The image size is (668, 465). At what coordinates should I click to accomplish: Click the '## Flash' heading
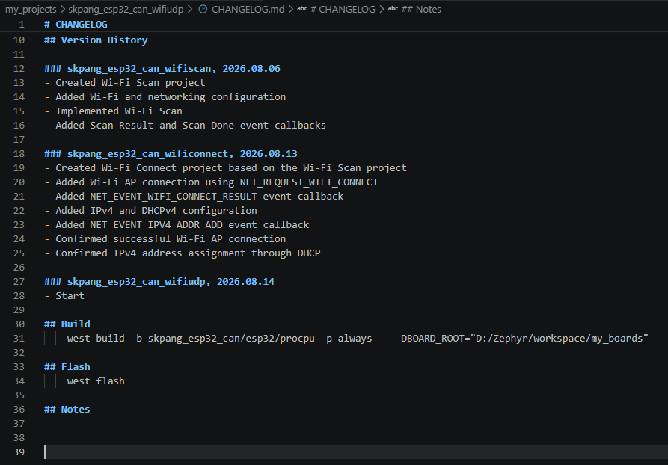(67, 366)
